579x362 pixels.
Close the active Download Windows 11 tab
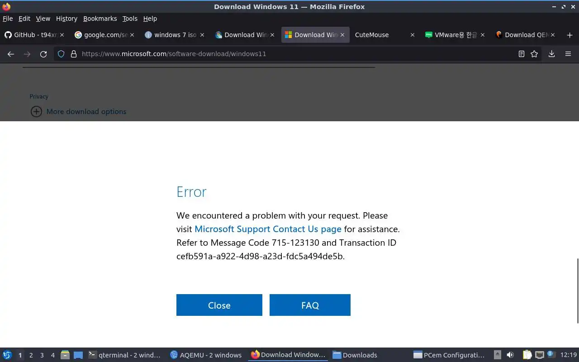(x=342, y=35)
